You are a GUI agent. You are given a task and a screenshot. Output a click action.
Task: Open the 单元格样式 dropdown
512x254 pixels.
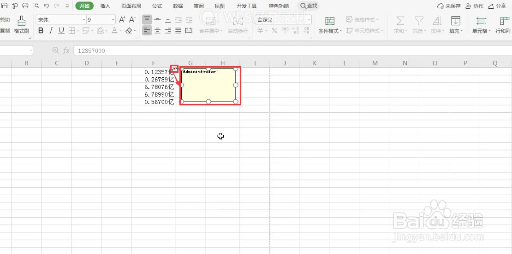click(365, 31)
